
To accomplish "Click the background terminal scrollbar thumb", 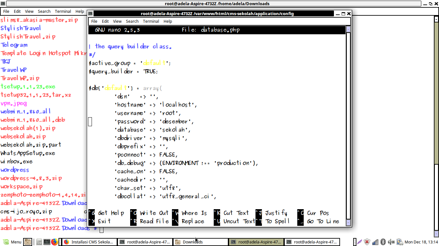I will pyautogui.click(x=436, y=197).
